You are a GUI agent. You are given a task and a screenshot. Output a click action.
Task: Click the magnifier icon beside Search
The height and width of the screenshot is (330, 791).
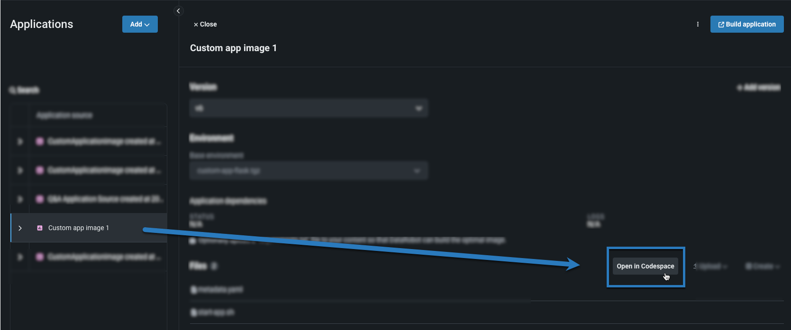[12, 90]
